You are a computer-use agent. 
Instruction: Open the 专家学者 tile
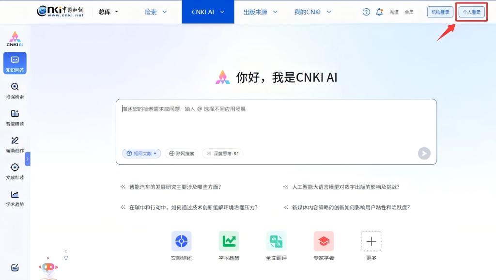tap(324, 241)
